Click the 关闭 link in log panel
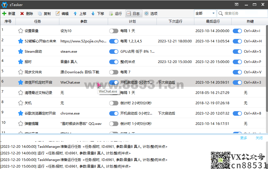The image size is (268, 169). pyautogui.click(x=259, y=138)
